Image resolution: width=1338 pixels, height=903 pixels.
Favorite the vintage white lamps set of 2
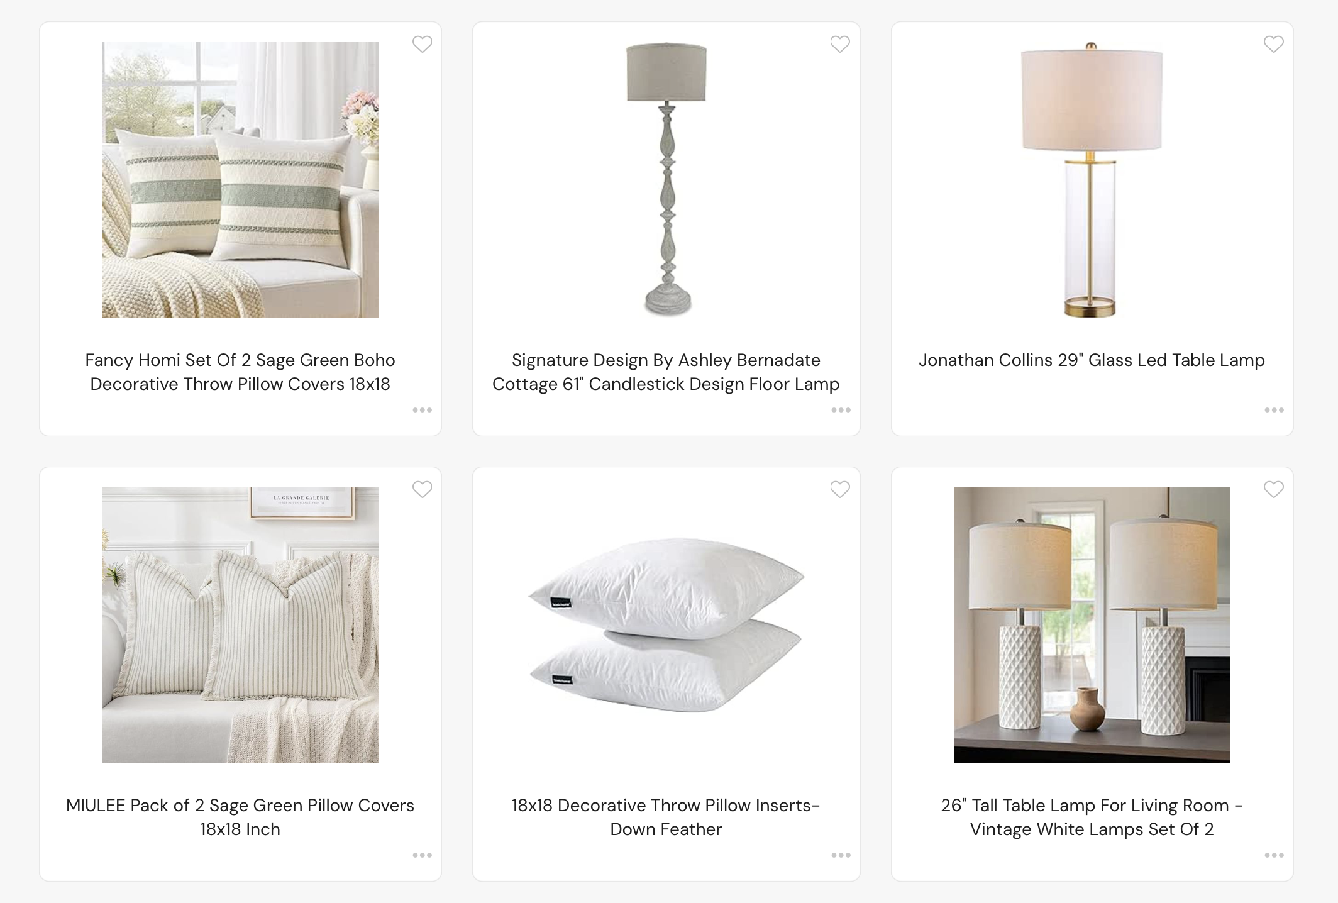click(x=1273, y=489)
